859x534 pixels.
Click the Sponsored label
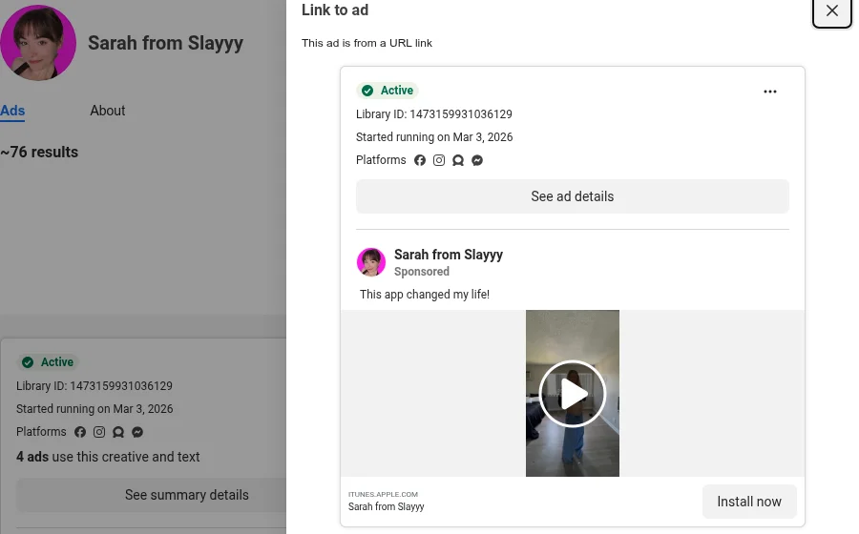point(422,272)
